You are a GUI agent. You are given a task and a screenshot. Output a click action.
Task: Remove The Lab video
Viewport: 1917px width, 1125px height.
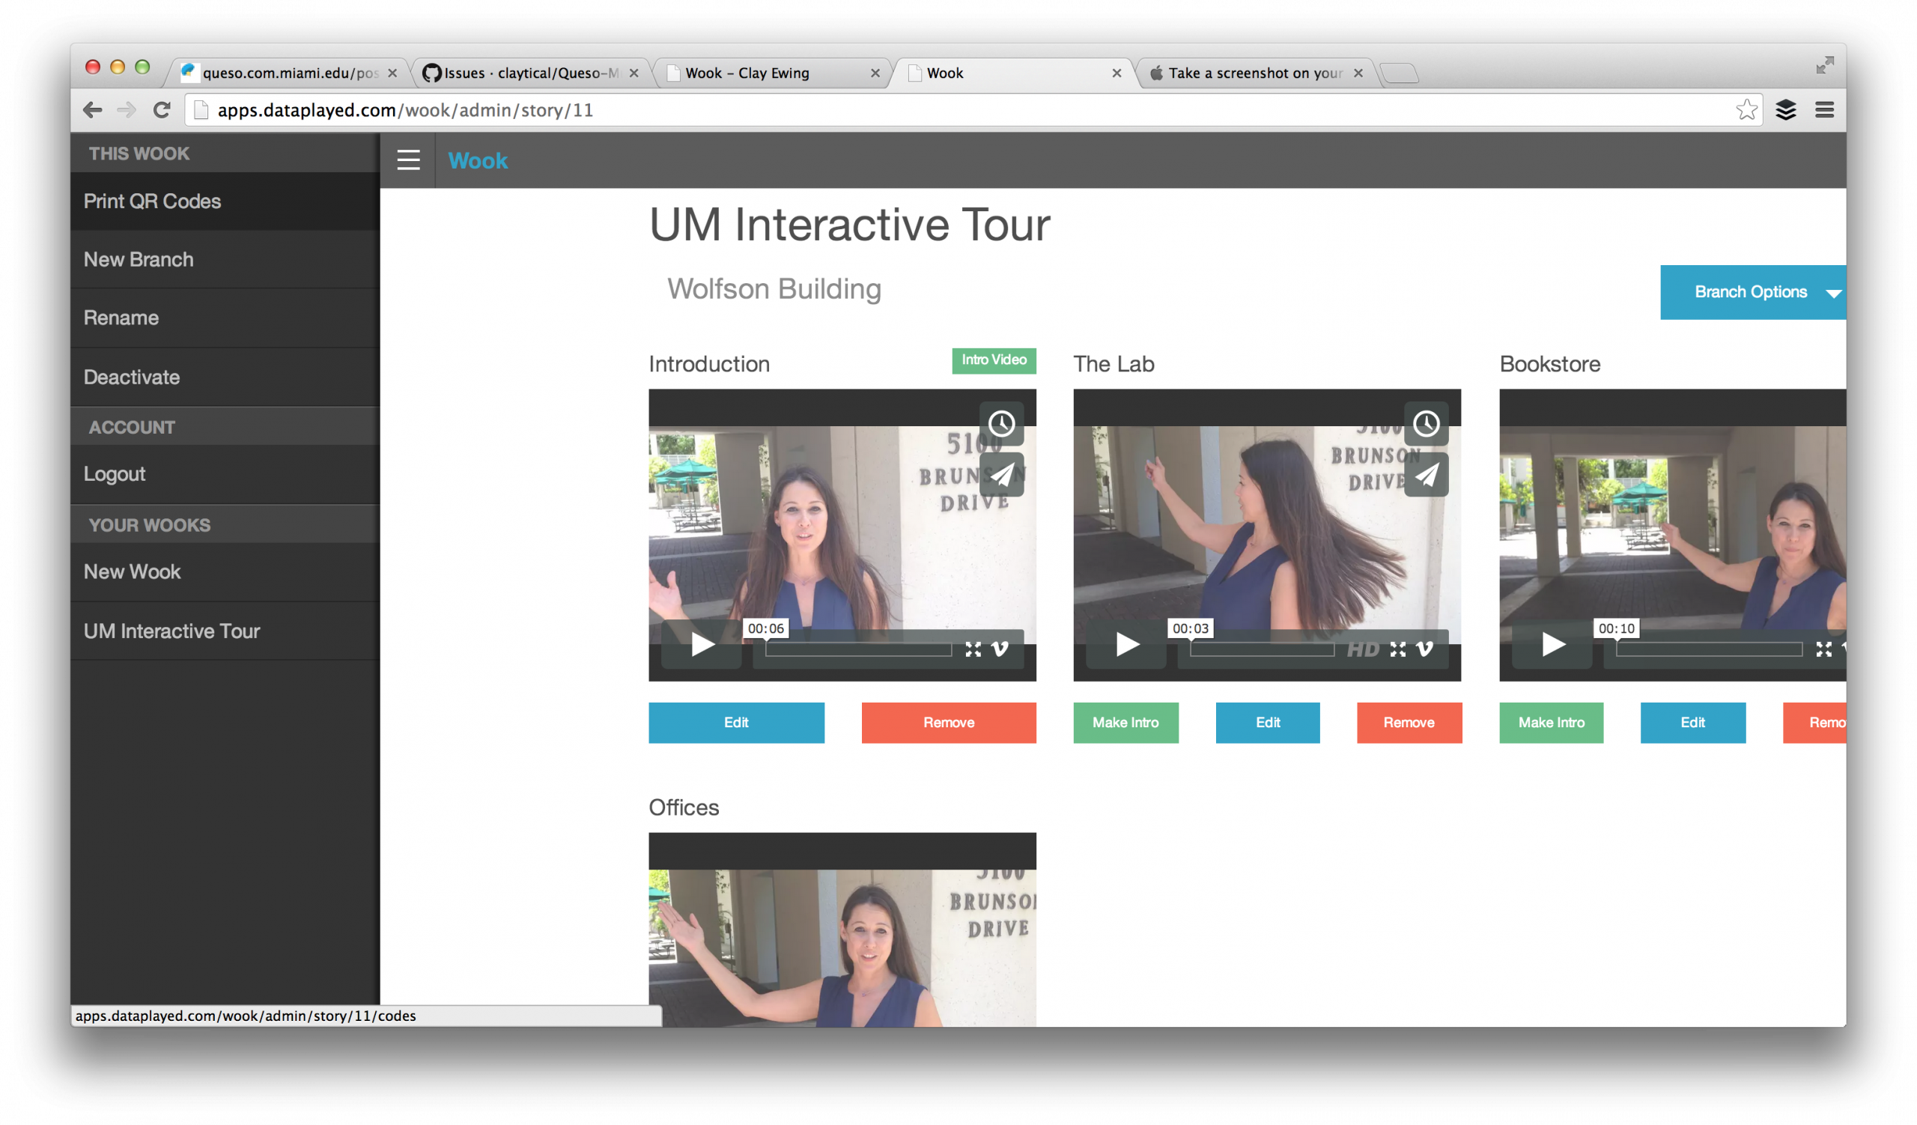[1409, 722]
